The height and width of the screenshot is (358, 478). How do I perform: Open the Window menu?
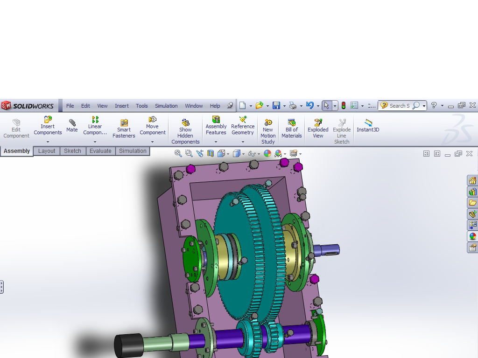(x=194, y=106)
